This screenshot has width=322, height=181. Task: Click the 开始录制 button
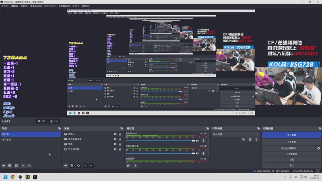291,142
